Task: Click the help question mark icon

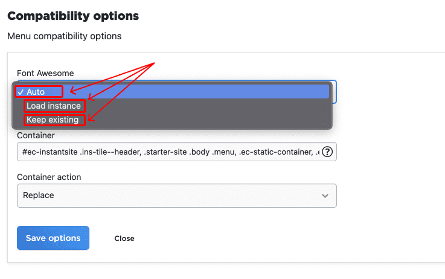Action: coord(328,152)
